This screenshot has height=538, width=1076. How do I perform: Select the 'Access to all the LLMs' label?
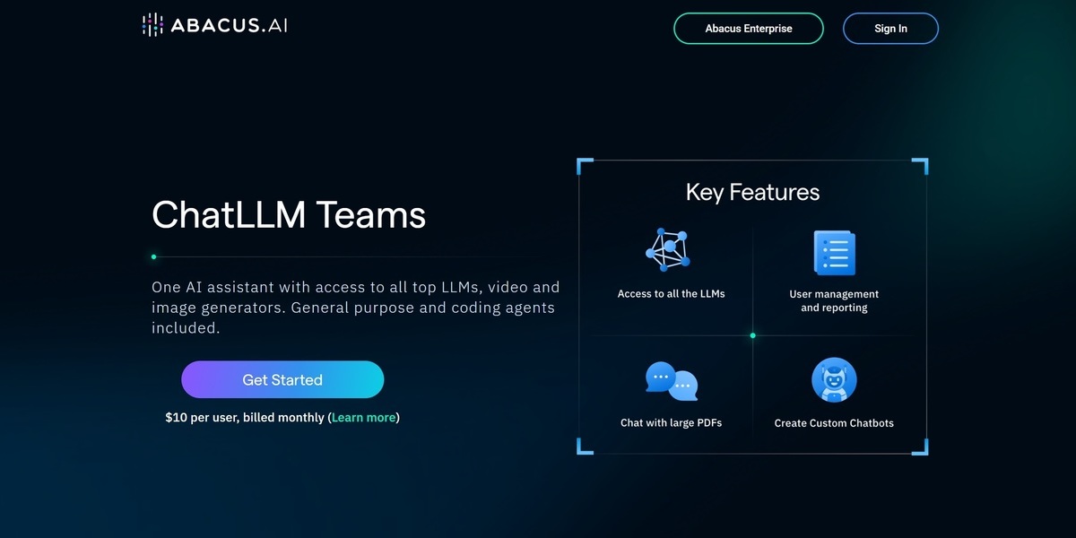click(x=671, y=294)
